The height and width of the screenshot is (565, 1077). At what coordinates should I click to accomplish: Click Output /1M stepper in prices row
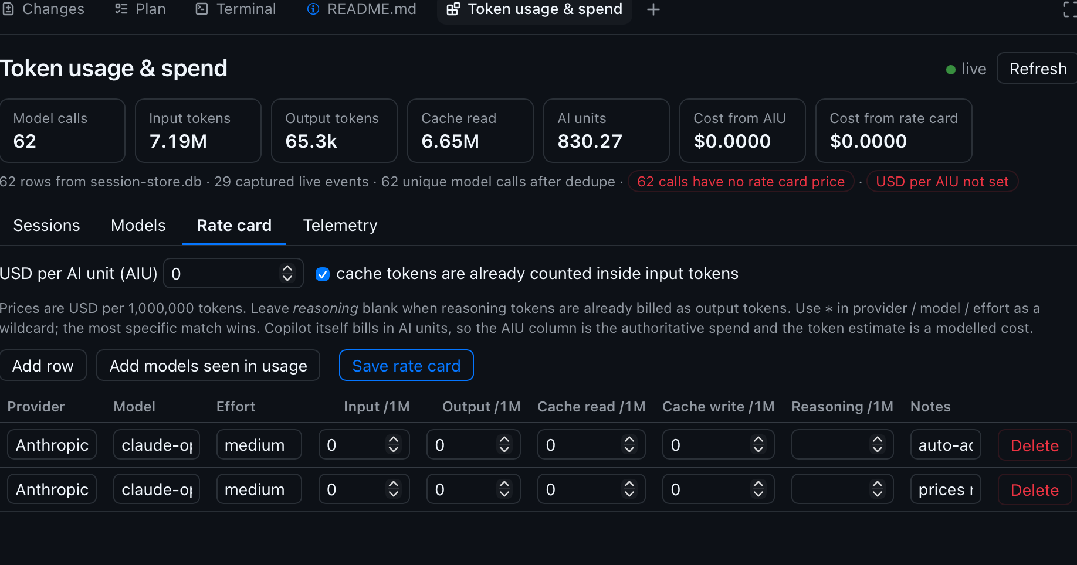coord(504,489)
